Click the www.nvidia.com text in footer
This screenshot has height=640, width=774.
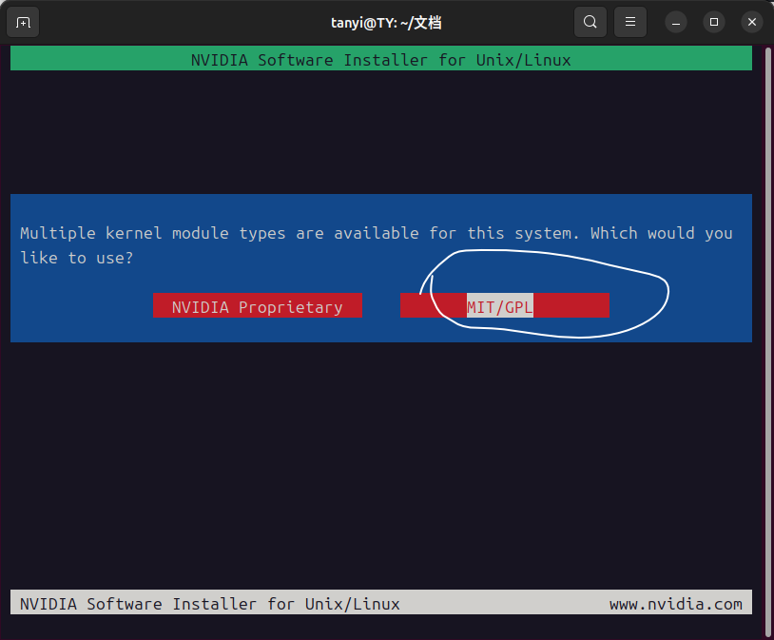point(676,604)
